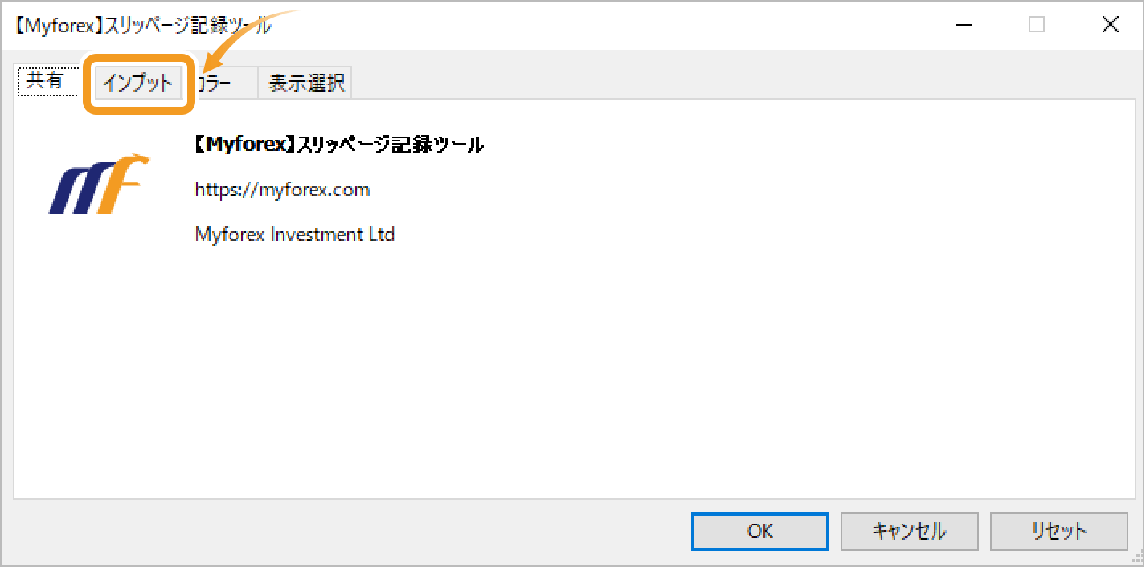Screen dimensions: 1146x567
Task: Switch to the インプット tab
Action: coord(138,81)
